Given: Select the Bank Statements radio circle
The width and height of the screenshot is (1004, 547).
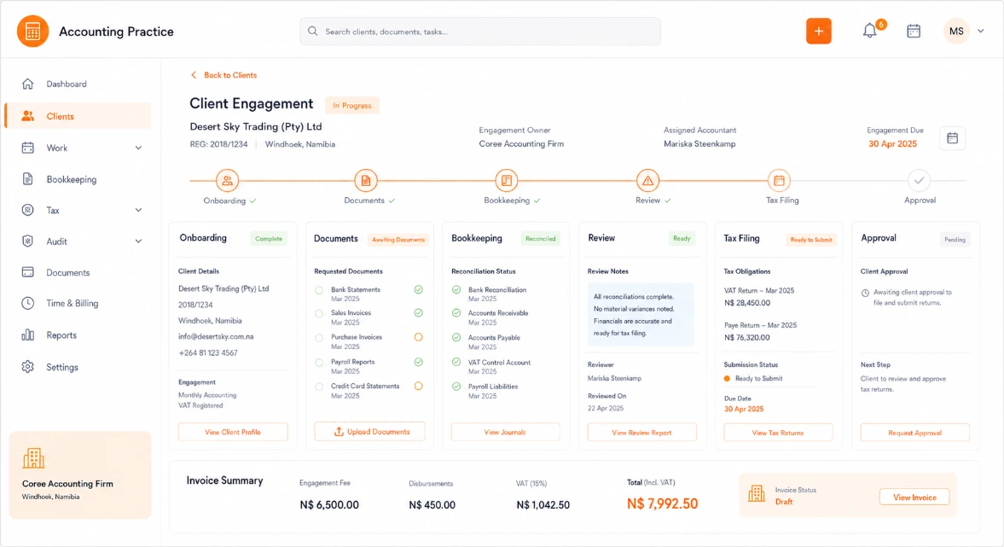Looking at the screenshot, I should tap(319, 290).
